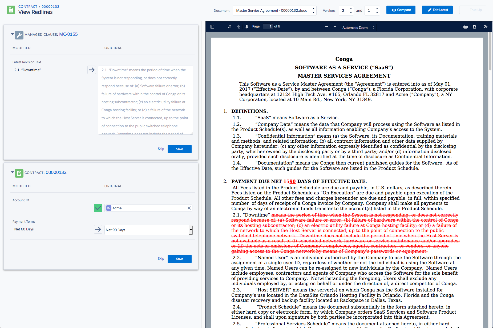
Task: Open the Payment Terms Net 90 Days dropdown
Action: pos(148,230)
